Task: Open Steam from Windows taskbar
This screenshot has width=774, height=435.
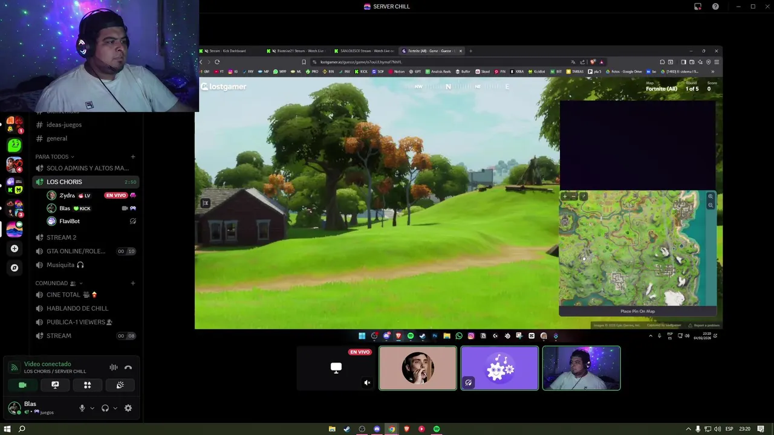Action: click(346, 429)
